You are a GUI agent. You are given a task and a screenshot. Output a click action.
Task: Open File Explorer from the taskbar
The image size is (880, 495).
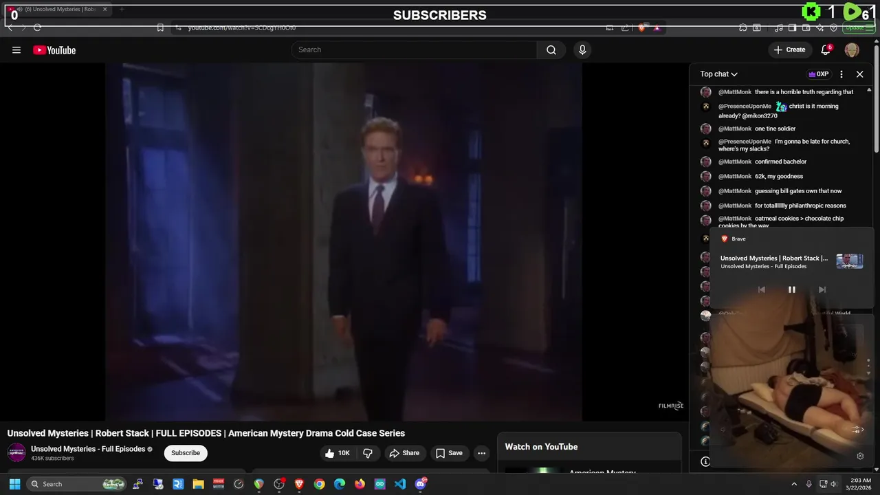click(x=198, y=484)
